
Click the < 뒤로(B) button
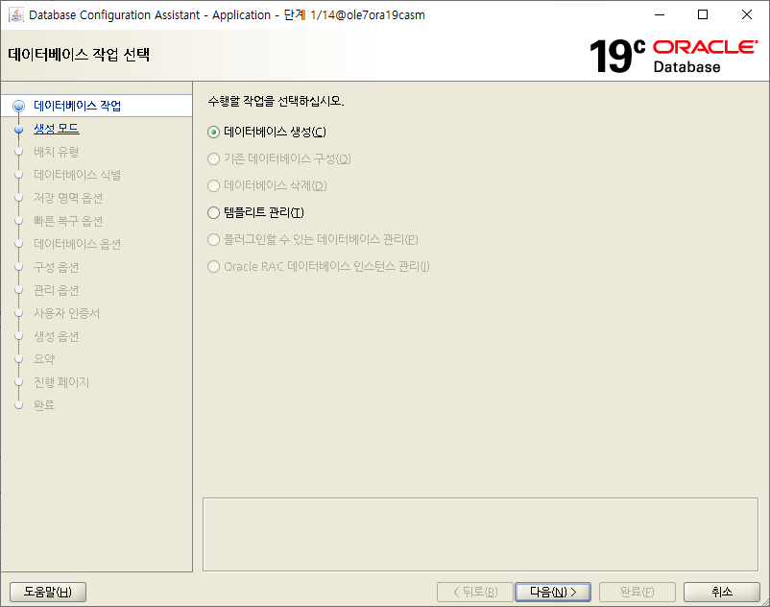(x=475, y=592)
